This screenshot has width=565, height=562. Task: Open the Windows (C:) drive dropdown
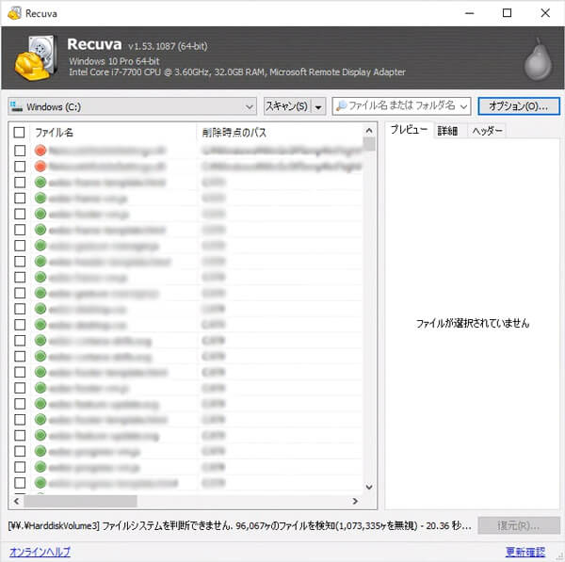click(132, 106)
